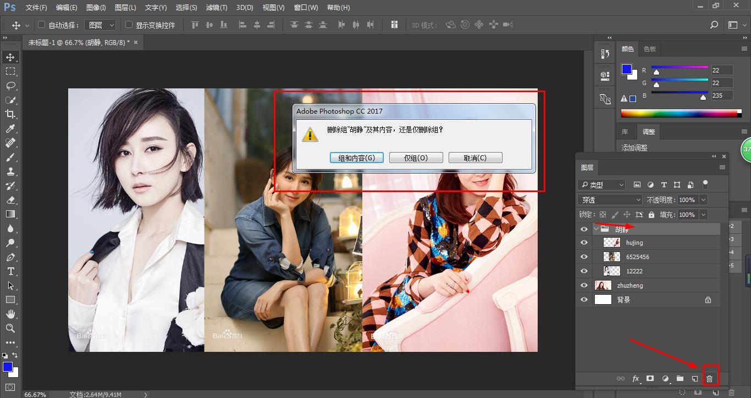Select the Hand tool

pyautogui.click(x=10, y=314)
